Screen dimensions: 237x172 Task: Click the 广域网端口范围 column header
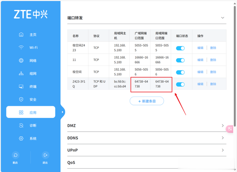141,36
